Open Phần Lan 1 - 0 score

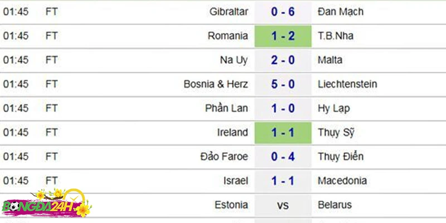pyautogui.click(x=283, y=108)
